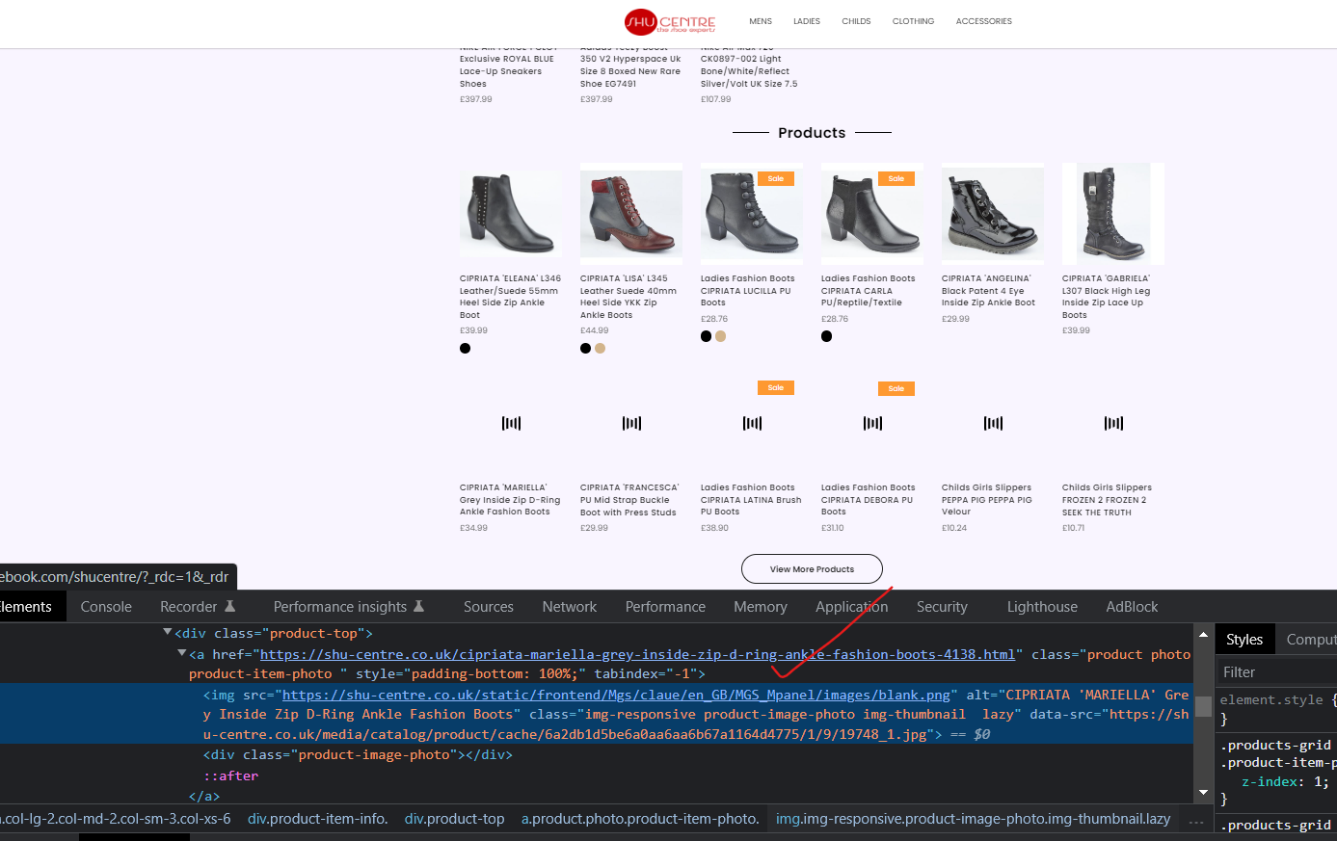Click the Elements panel scrollbar up arrow
Viewport: 1337px width, 841px height.
1203,635
